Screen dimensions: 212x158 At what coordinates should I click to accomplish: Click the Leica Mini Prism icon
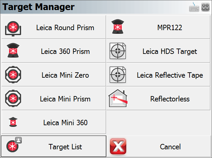[13, 98]
